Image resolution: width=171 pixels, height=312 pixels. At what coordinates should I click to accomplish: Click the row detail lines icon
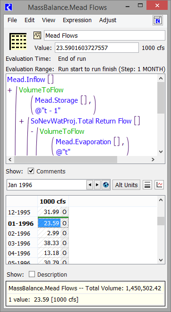pyautogui.click(x=147, y=185)
